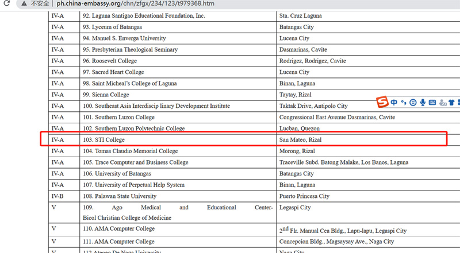Click 'Rodrigez, Rodrigez, Cavite' location cell
Screen dimensions: 460x253
pos(312,61)
